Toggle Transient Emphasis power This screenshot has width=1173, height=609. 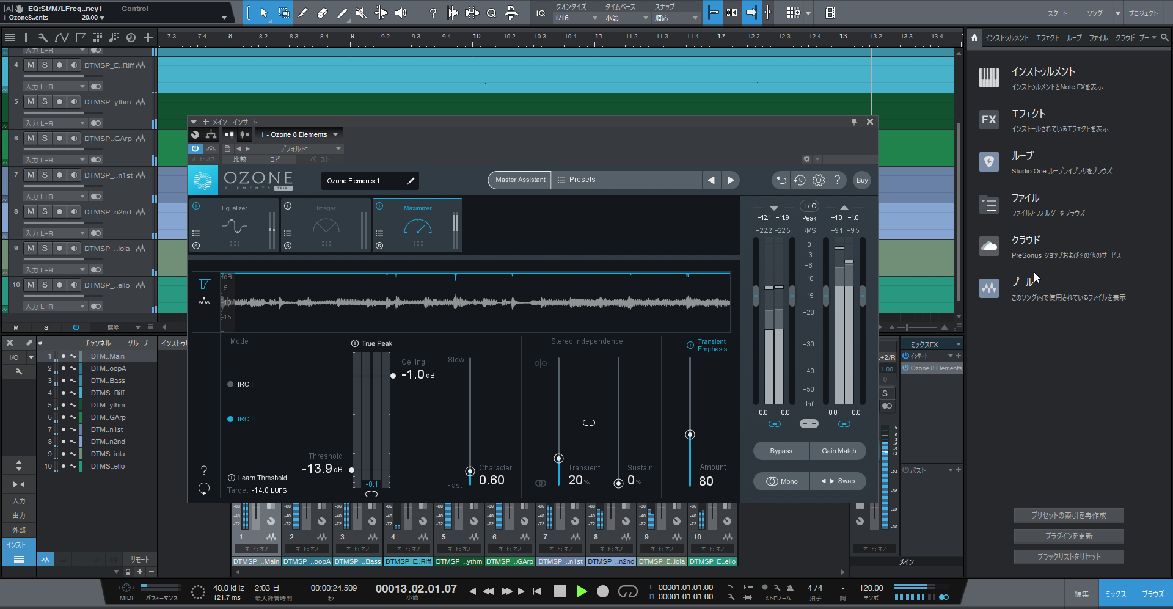click(x=690, y=346)
